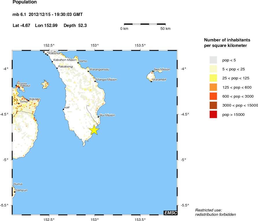Select the pale yellow 5–25 population swatch
Screen dimensions: 258x221
tap(213, 69)
